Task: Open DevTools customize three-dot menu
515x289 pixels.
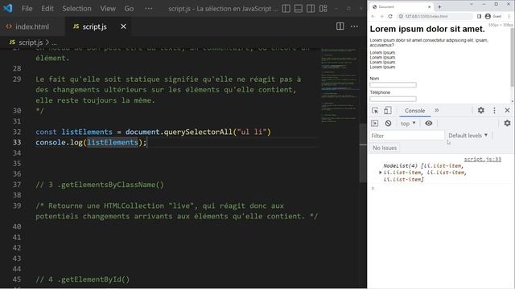Action: [494, 111]
